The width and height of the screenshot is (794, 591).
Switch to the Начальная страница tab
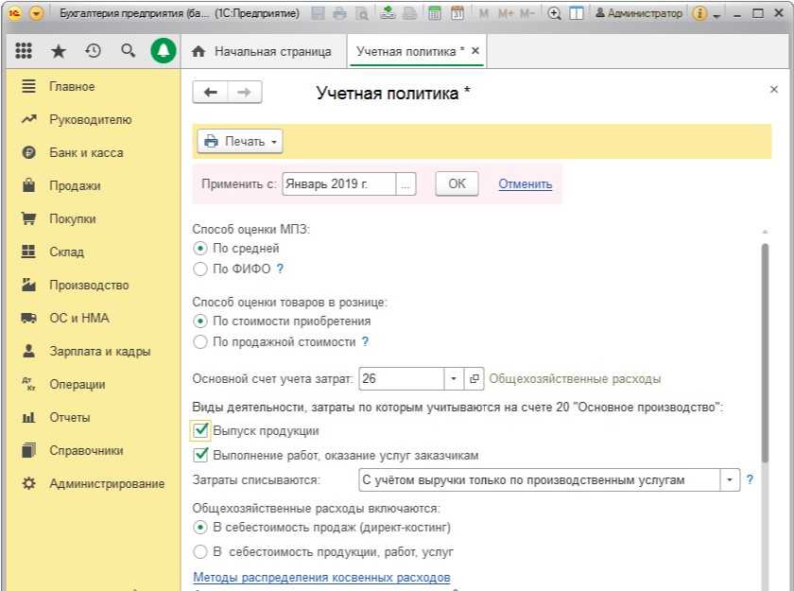262,51
